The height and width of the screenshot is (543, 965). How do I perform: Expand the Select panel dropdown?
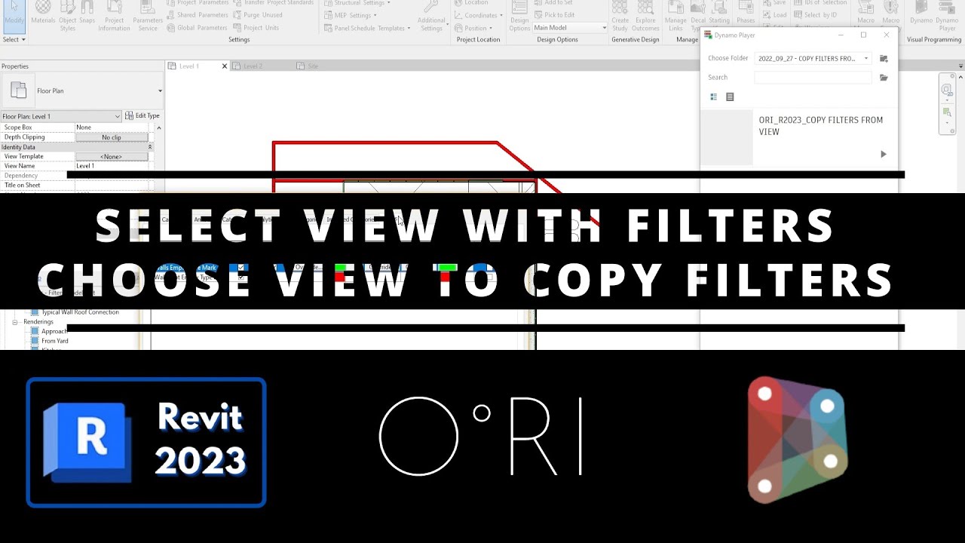14,39
